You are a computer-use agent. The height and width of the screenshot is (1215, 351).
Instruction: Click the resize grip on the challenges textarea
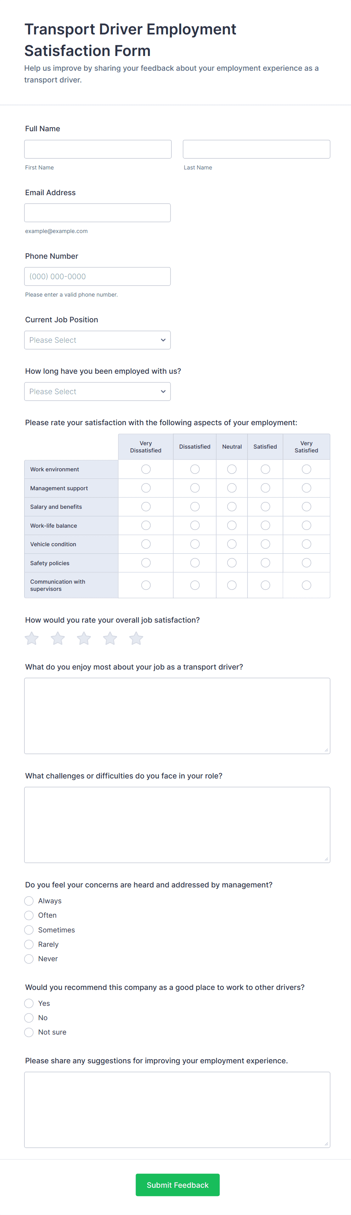(x=326, y=859)
